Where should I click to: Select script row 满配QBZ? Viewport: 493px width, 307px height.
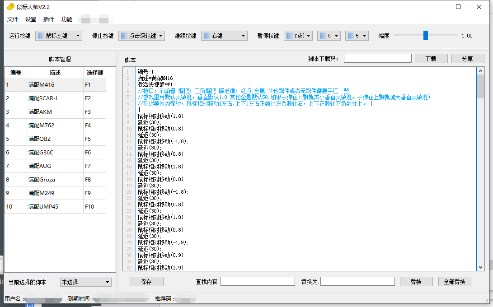tap(55, 139)
